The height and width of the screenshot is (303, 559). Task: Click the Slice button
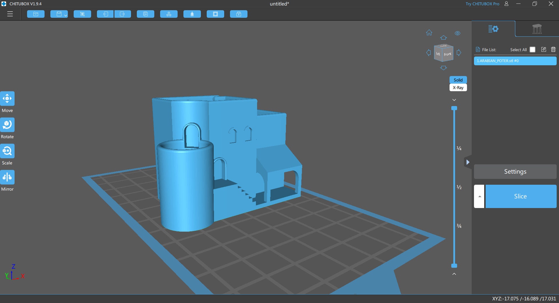[521, 196]
